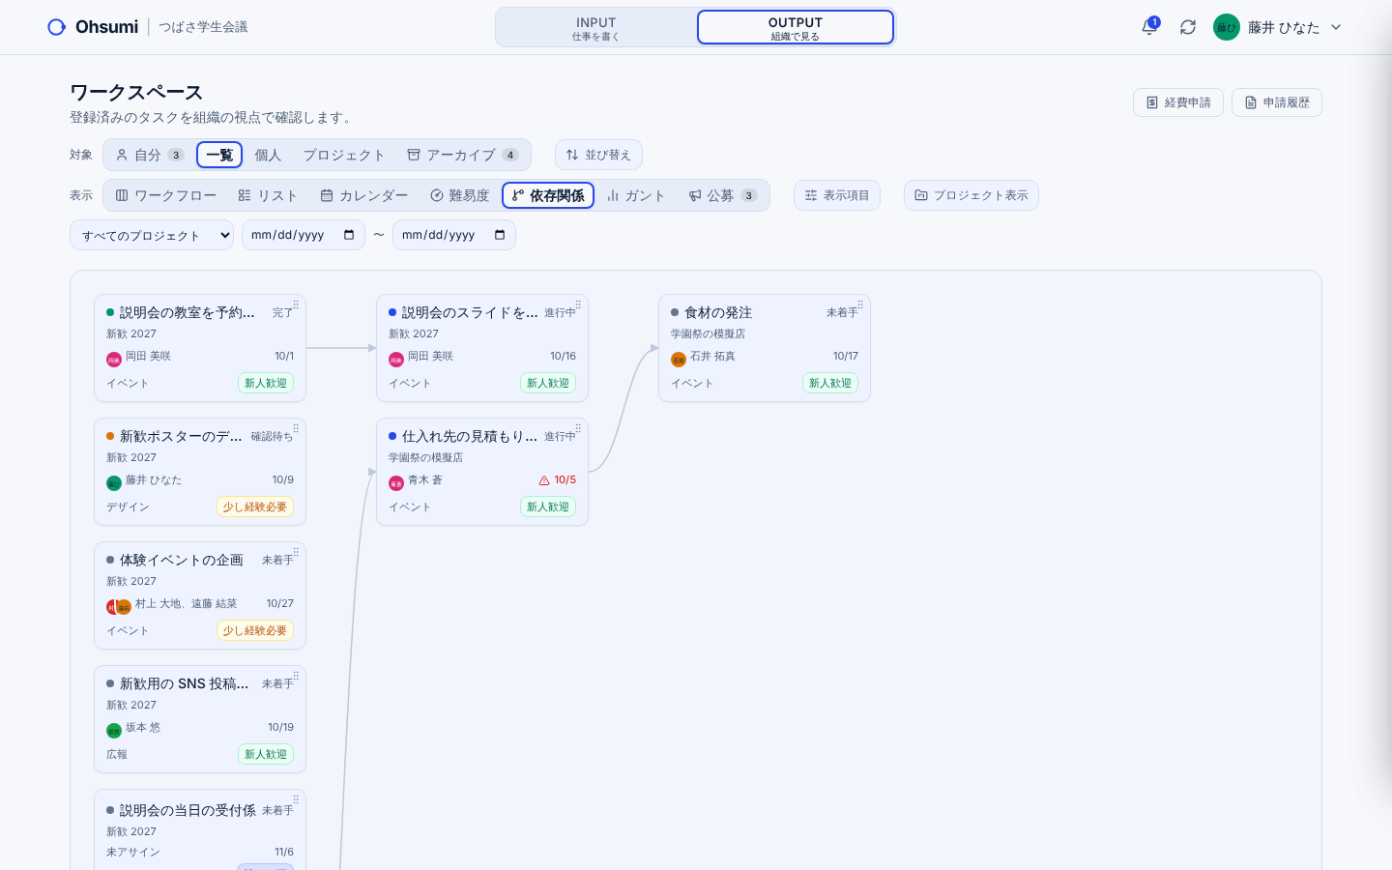Screen dimensions: 1392x870
Task: Click drag handle on 体験イベントの企画 card
Action: pos(296,552)
